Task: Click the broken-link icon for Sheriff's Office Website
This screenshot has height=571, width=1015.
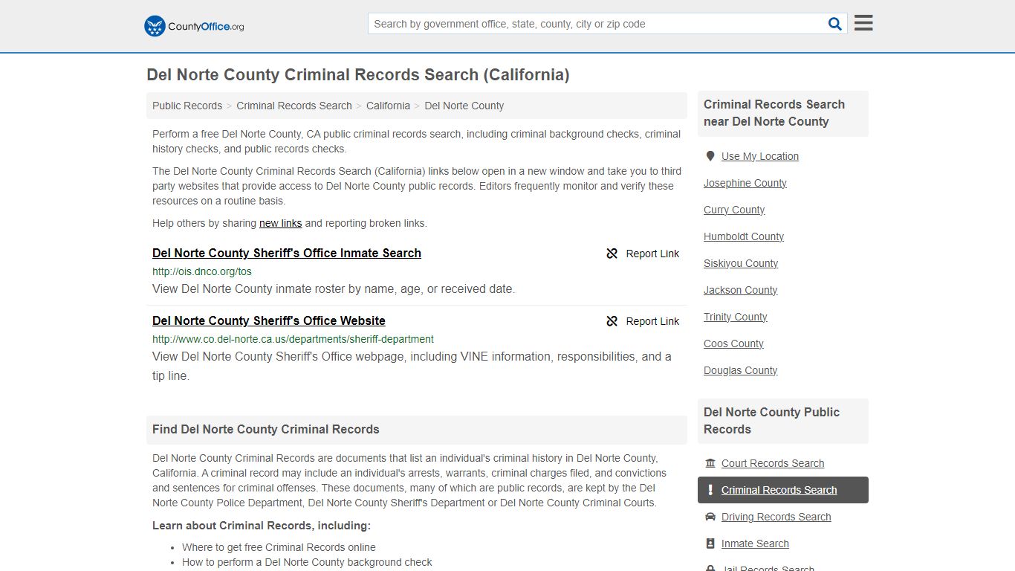Action: 612,321
